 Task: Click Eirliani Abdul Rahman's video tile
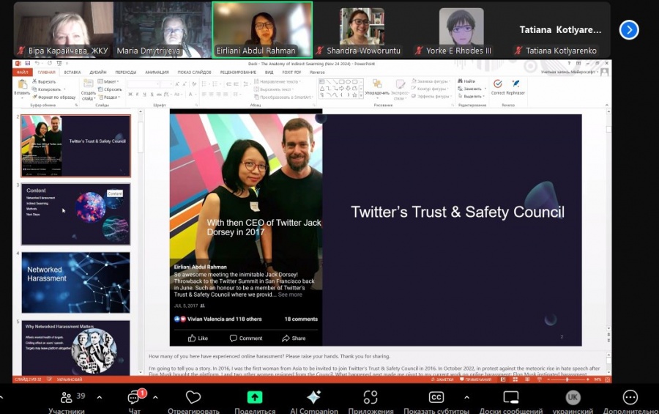(262, 29)
